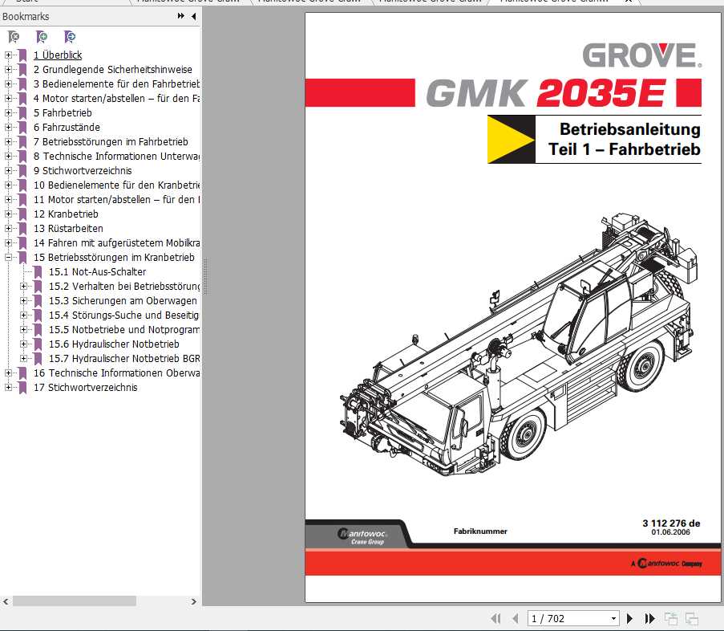
Task: Expand the 5 Fahrbetrieb bookmark node
Action: pos(10,112)
